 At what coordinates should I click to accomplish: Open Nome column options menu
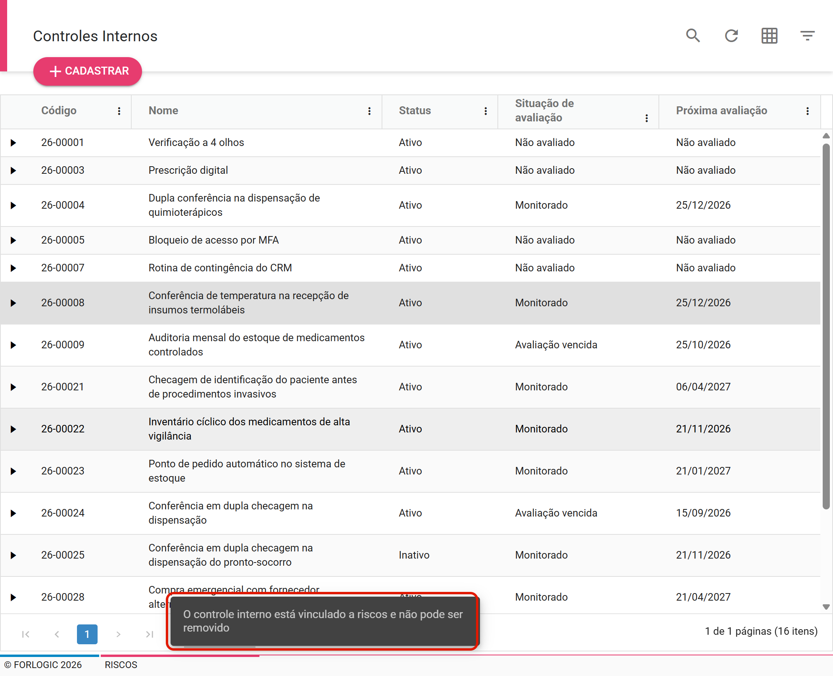pos(369,111)
